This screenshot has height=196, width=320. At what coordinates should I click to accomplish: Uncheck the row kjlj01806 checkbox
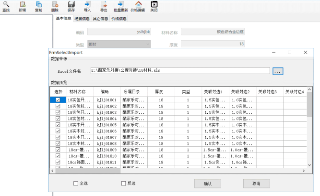point(58,131)
